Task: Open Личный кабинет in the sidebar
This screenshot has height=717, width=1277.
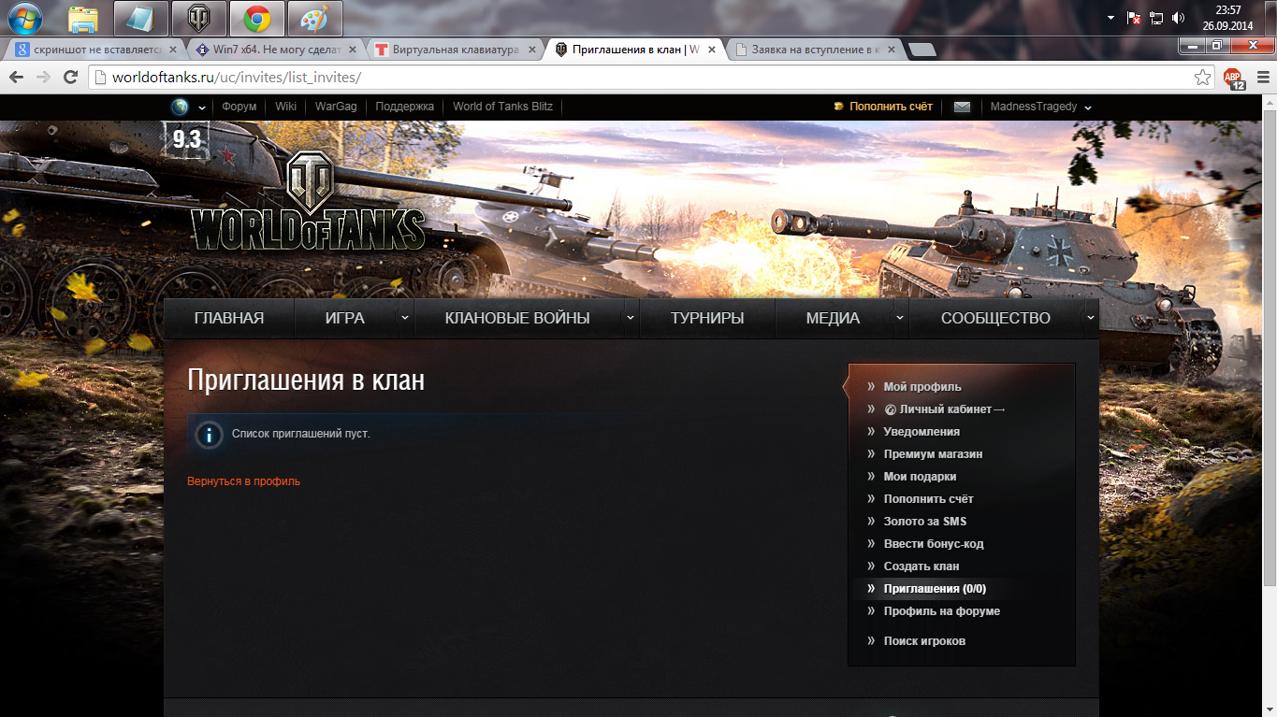Action: tap(945, 409)
